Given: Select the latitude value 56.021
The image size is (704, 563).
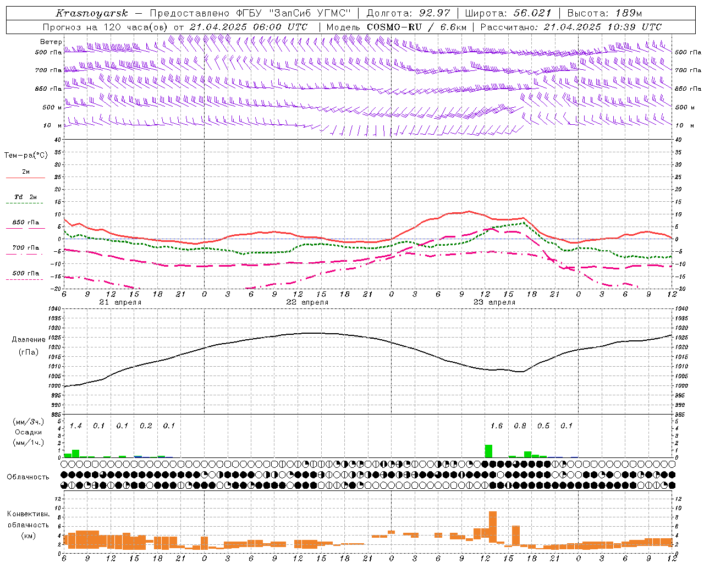Looking at the screenshot, I should 532,13.
